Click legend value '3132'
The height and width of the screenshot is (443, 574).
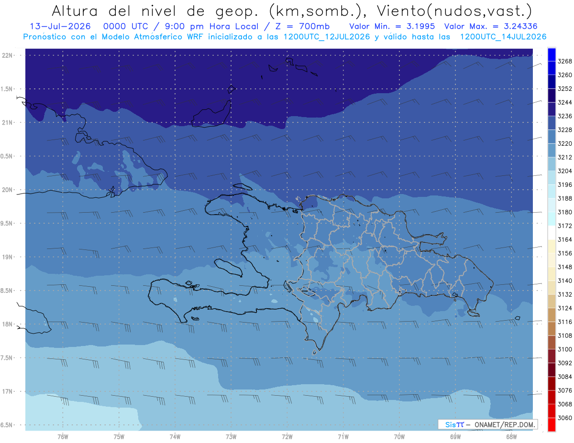(565, 294)
